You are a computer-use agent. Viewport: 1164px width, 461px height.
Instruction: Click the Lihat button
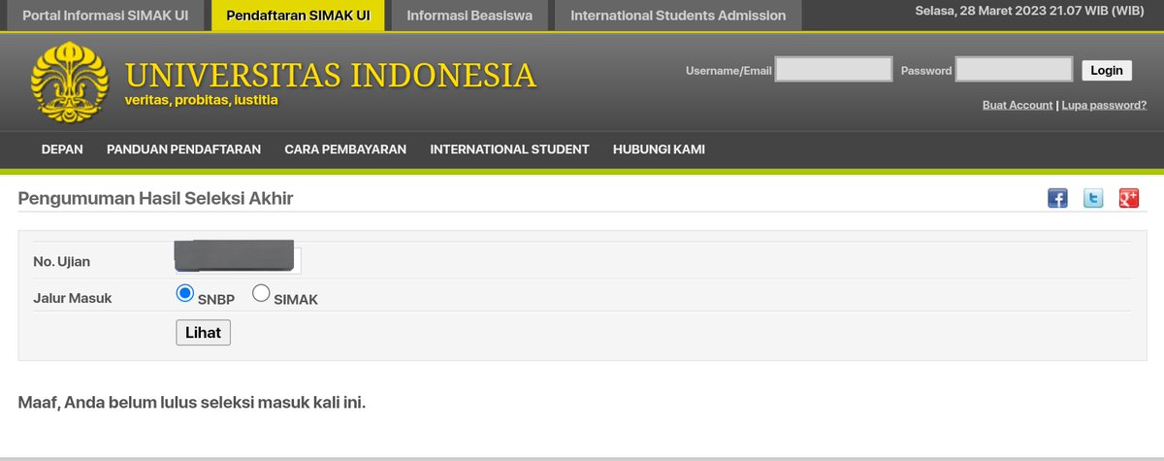[203, 333]
